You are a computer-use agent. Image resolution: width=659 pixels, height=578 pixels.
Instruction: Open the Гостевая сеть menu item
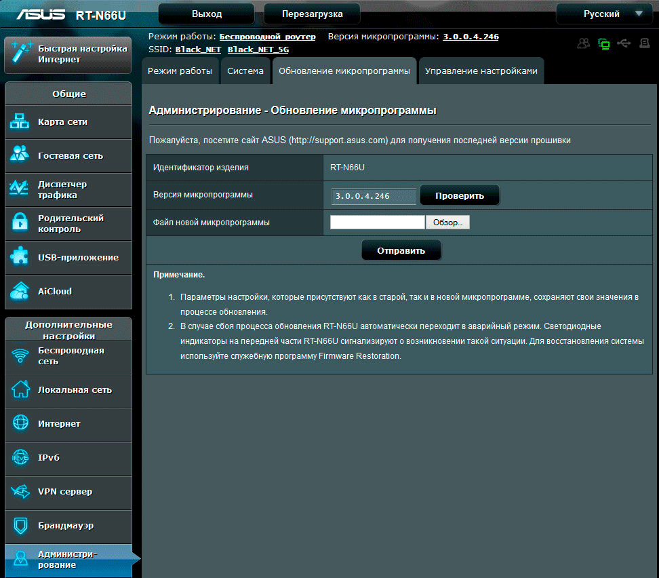(68, 156)
